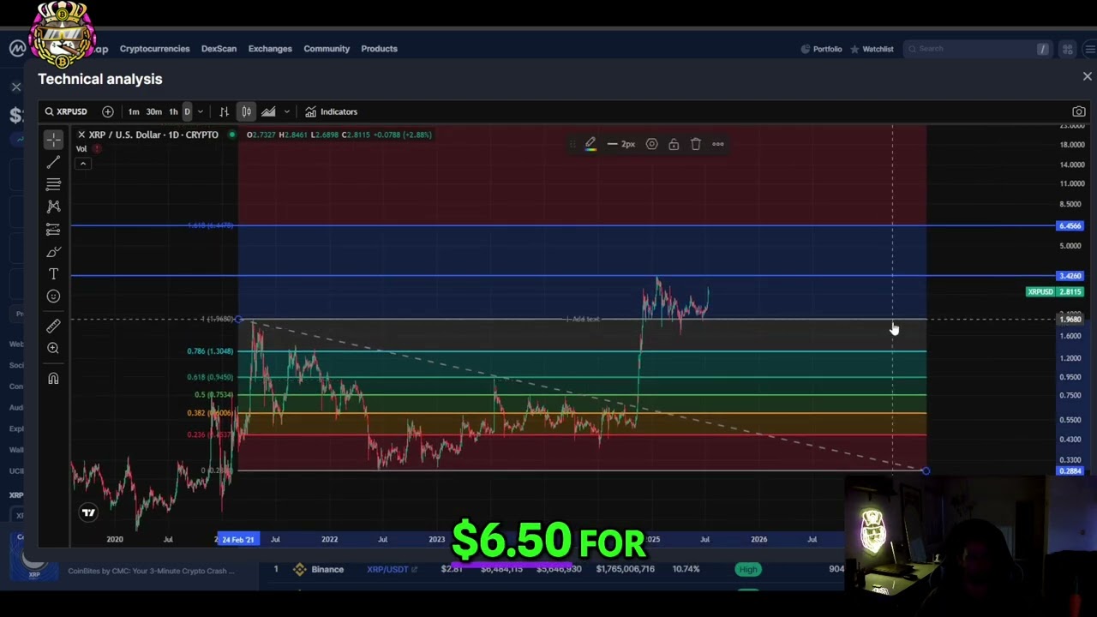Screen dimensions: 1097x617
Task: Select the 0.5 (0.7534) Fibonacci level
Action: (213, 395)
